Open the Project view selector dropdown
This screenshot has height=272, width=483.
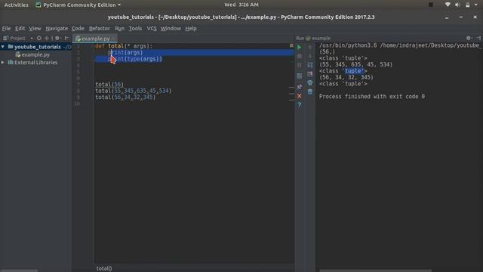32,39
